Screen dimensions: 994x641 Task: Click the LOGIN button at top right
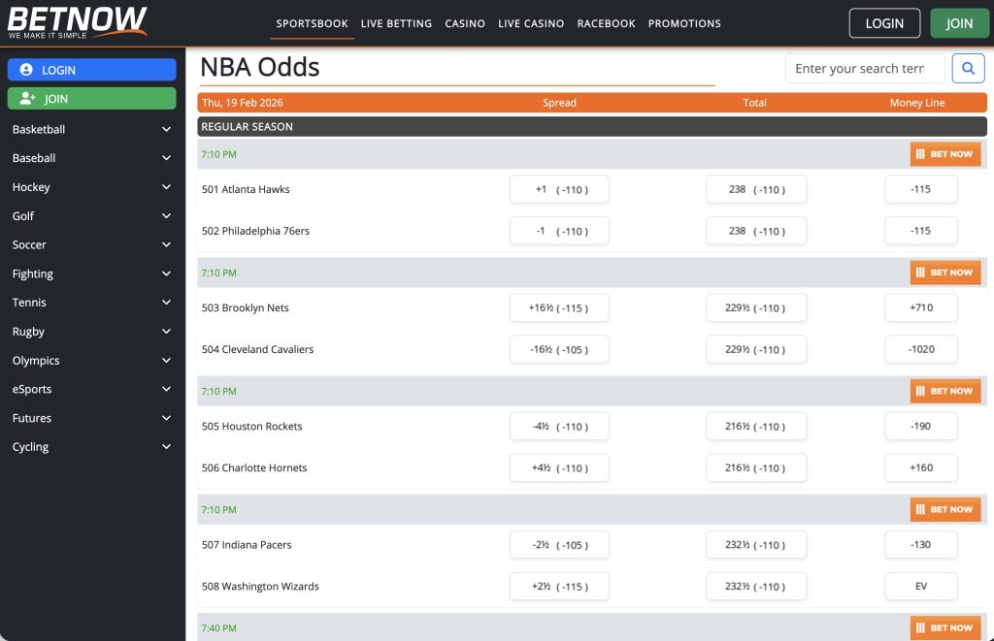click(884, 22)
